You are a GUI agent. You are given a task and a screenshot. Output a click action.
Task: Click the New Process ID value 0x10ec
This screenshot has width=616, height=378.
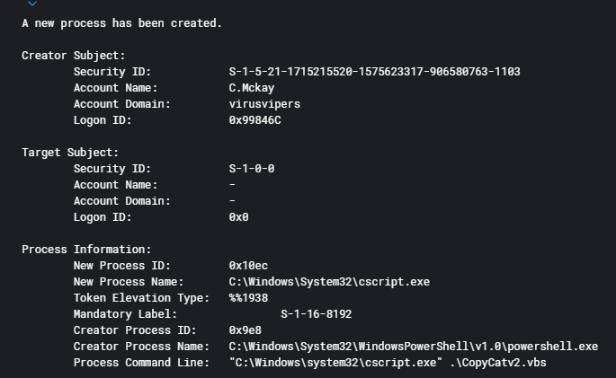coord(248,266)
